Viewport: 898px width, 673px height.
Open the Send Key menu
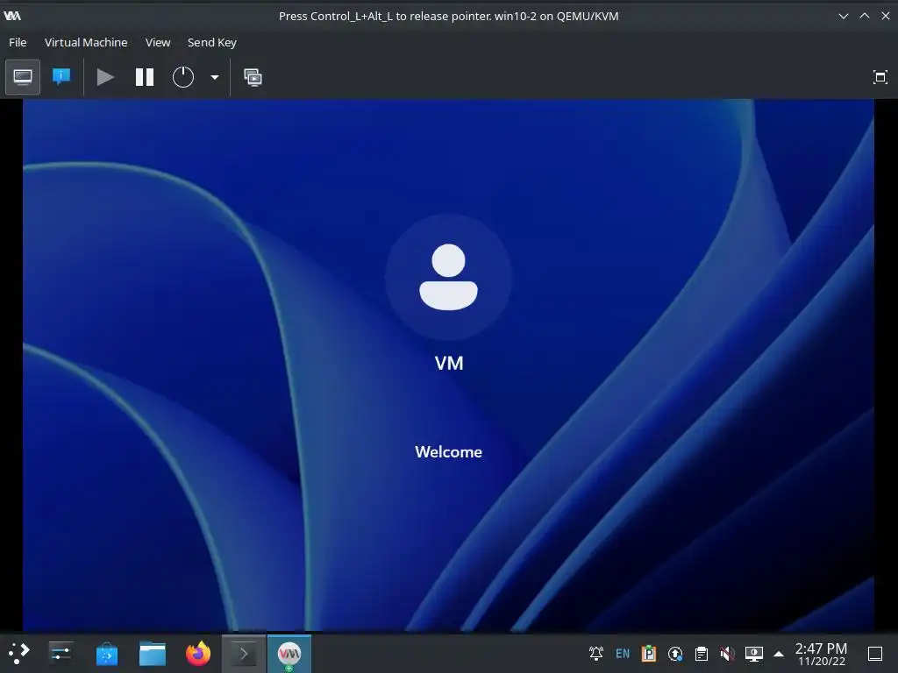click(x=212, y=42)
